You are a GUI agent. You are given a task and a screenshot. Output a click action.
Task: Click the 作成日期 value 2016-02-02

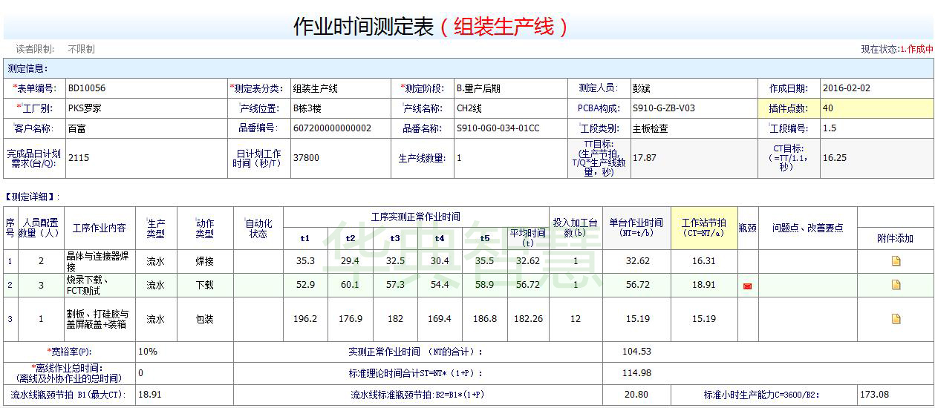point(847,88)
